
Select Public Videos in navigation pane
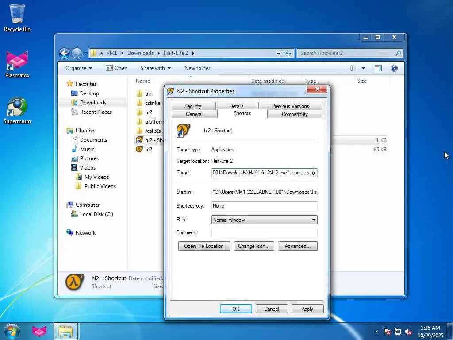(100, 186)
